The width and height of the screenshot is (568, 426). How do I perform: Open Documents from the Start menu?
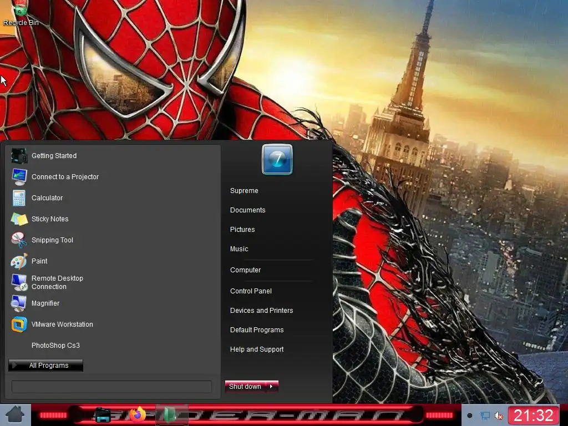(248, 210)
